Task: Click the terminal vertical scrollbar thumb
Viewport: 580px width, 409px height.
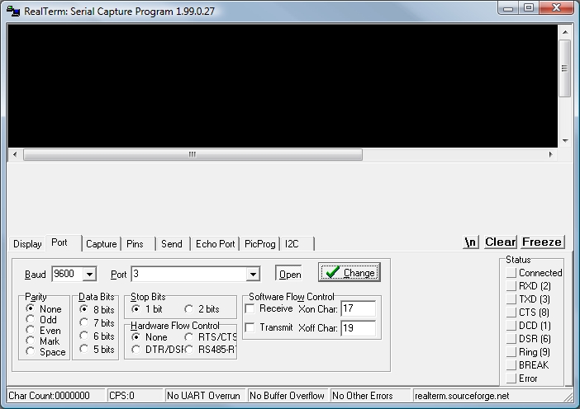Action: pos(565,68)
